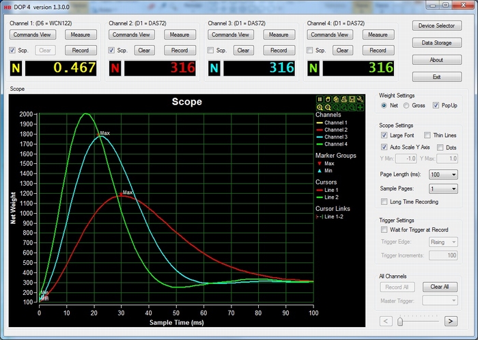Click the green four-arrow pan icon
Viewport: 478px width, 340px height.
tap(360, 107)
